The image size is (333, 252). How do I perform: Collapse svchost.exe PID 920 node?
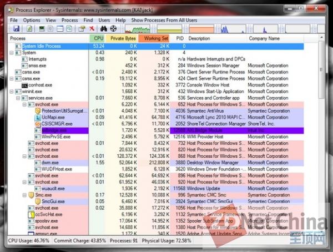pyautogui.click(x=24, y=182)
